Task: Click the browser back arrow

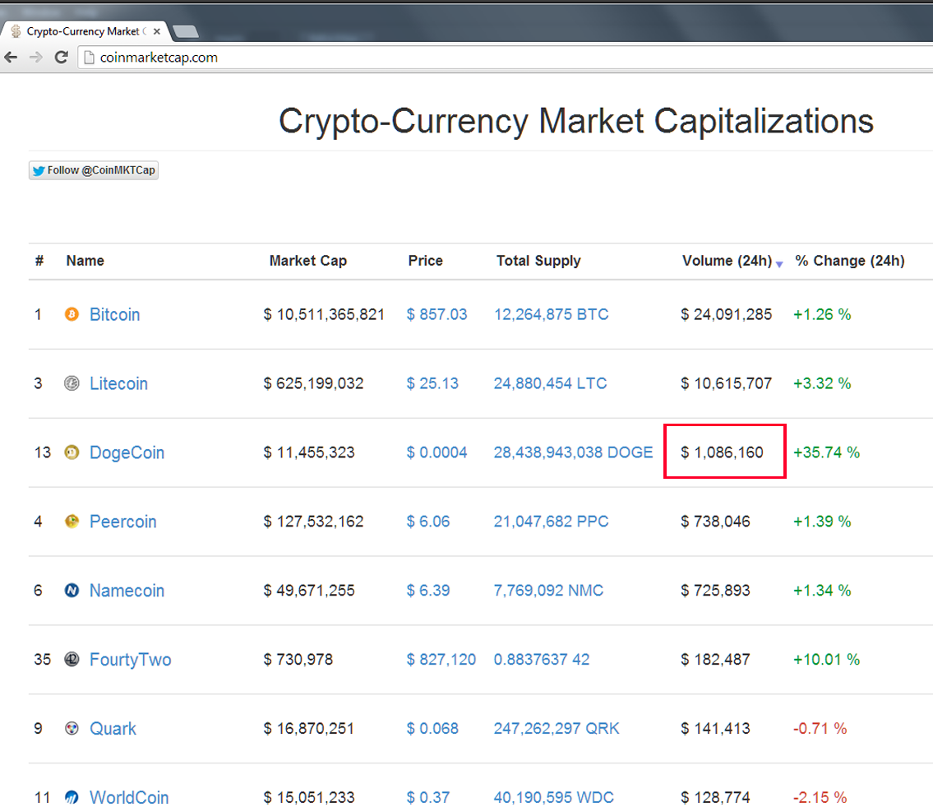Action: coord(11,58)
